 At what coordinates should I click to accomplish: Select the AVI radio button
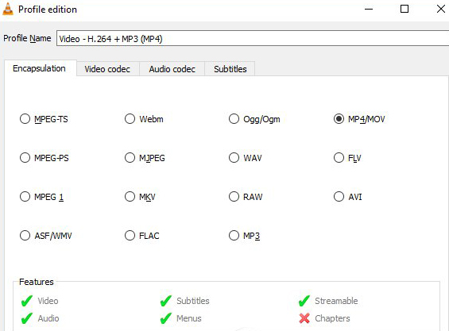pyautogui.click(x=339, y=197)
